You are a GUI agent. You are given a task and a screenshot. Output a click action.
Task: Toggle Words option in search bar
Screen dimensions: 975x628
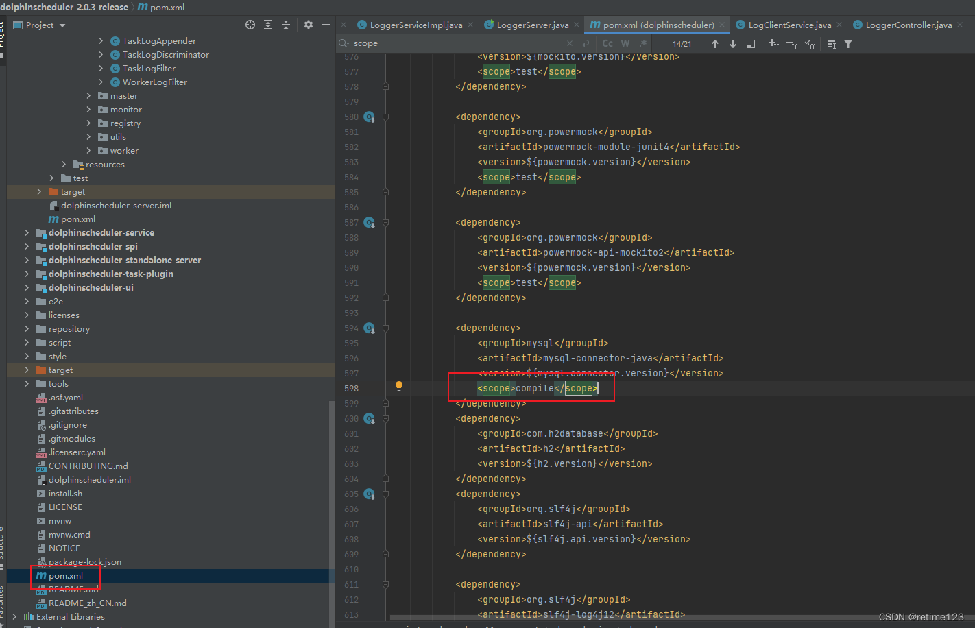[625, 43]
